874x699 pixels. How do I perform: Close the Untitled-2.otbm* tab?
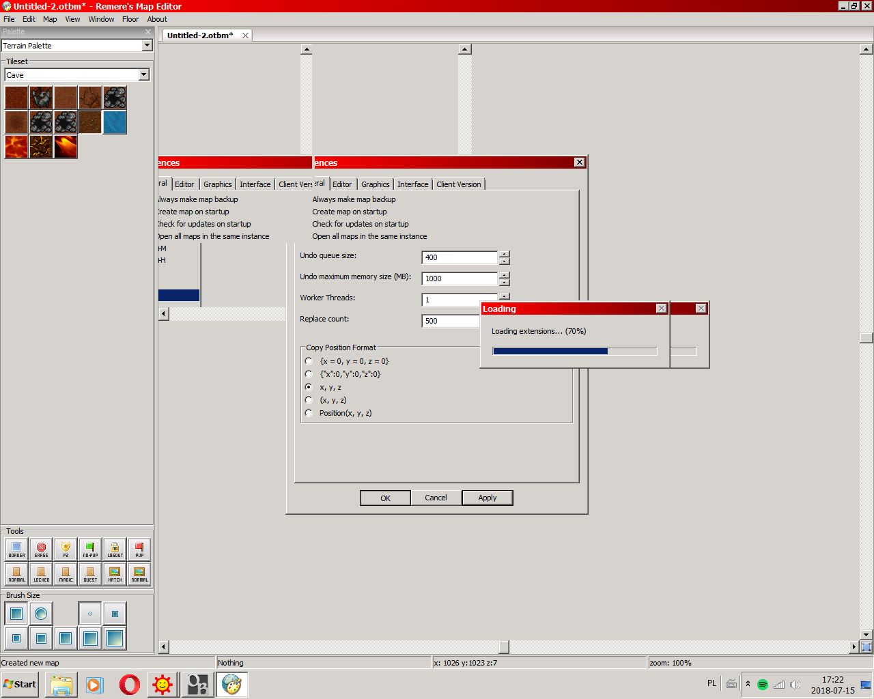(x=245, y=35)
